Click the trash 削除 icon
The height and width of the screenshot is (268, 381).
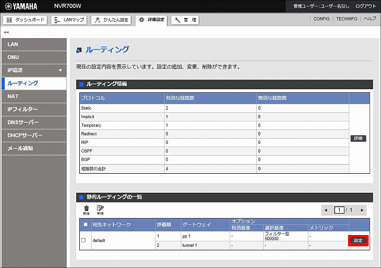pos(86,210)
